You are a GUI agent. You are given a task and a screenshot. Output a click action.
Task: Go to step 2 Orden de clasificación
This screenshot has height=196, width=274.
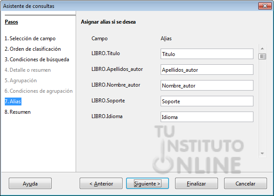[x=33, y=49]
